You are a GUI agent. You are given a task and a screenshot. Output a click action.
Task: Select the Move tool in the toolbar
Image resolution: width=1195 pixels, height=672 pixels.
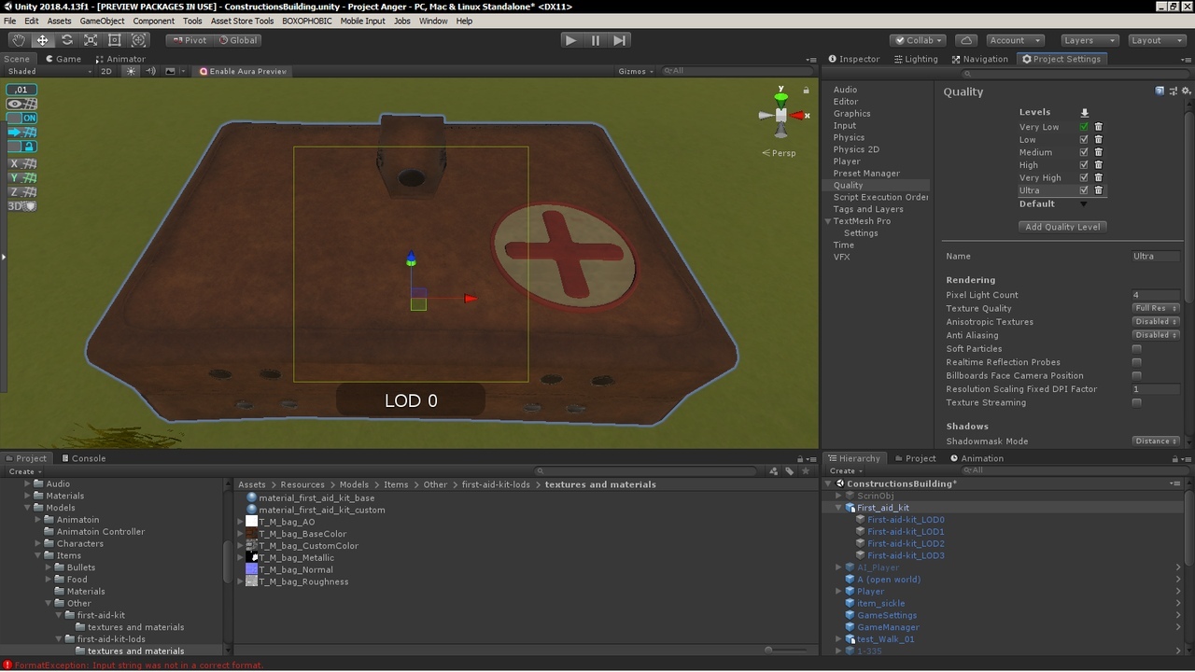42,40
